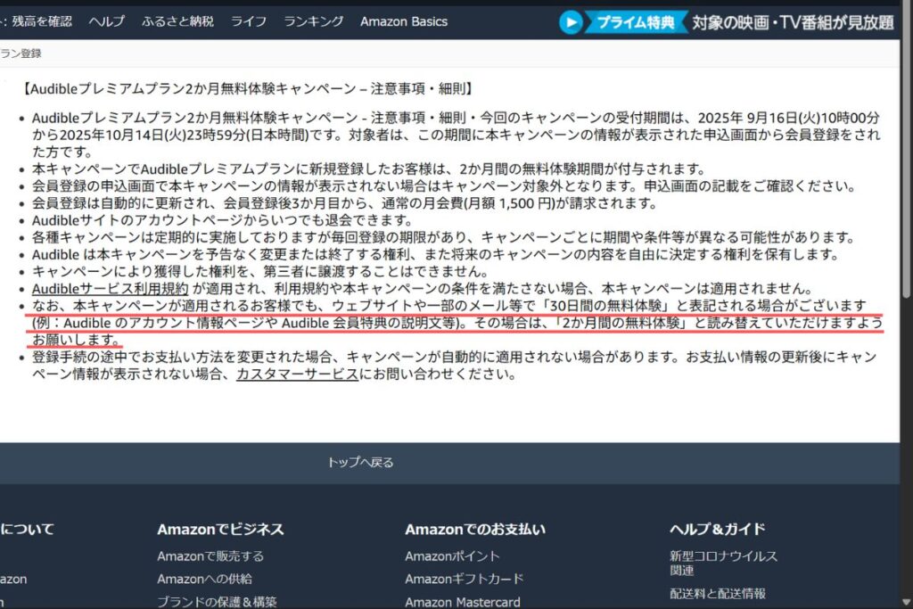This screenshot has width=913, height=609.
Task: Click the bullet about いつでも退会できます
Action: point(222,220)
